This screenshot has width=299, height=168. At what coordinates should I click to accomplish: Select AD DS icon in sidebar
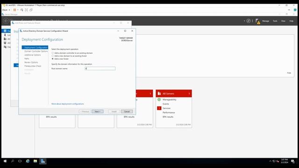(x=5, y=43)
